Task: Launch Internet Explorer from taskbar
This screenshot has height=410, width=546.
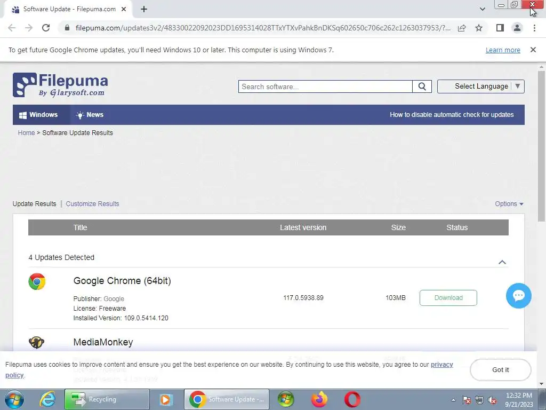Action: [47, 399]
